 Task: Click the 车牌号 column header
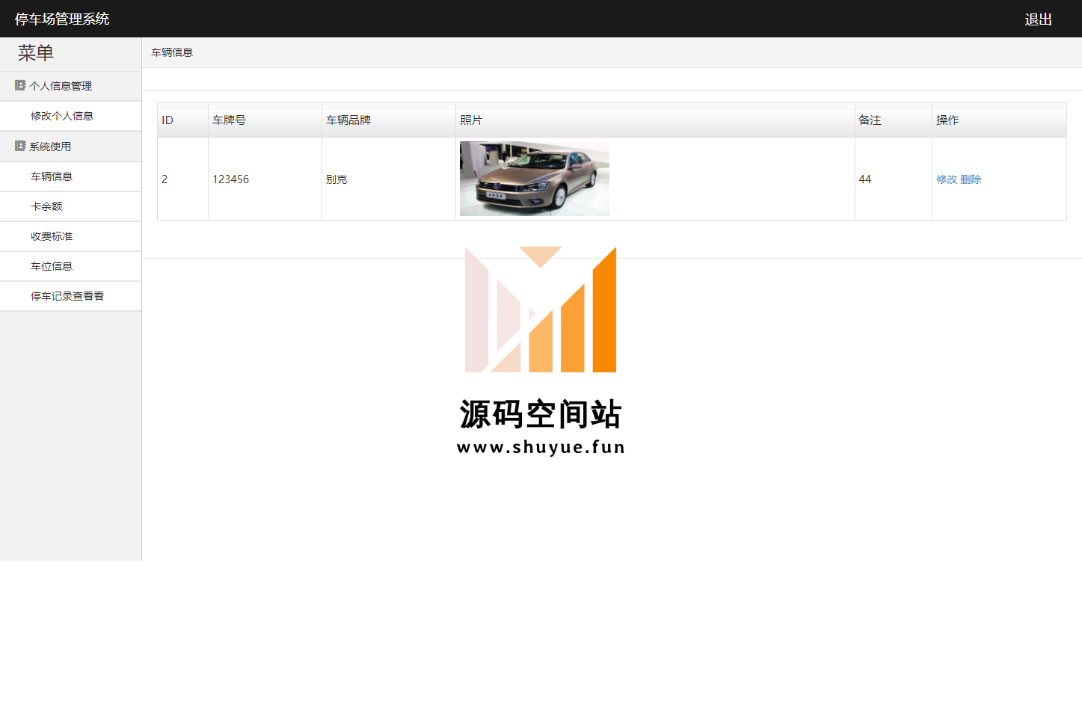[x=265, y=120]
